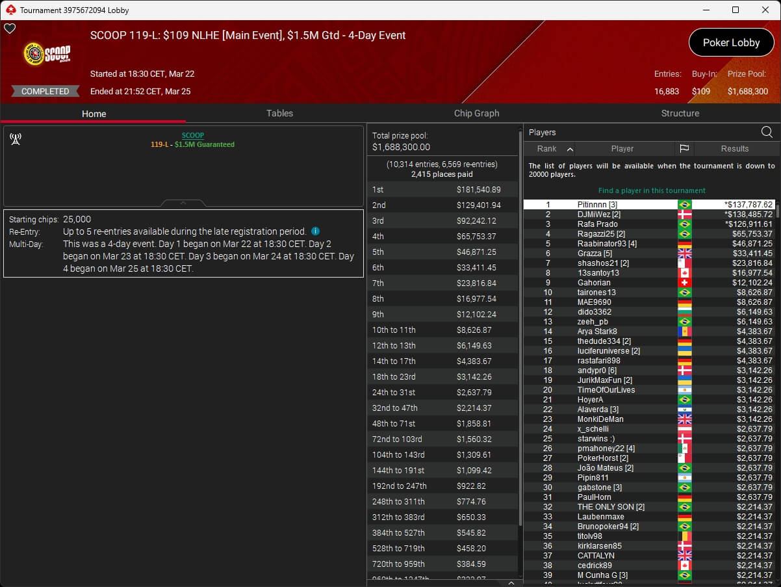Switch to the Tables tab

(x=279, y=113)
